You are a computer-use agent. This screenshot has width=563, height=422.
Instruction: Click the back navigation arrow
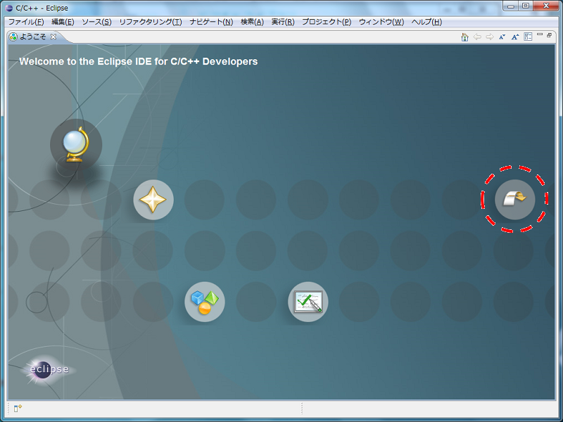click(477, 37)
